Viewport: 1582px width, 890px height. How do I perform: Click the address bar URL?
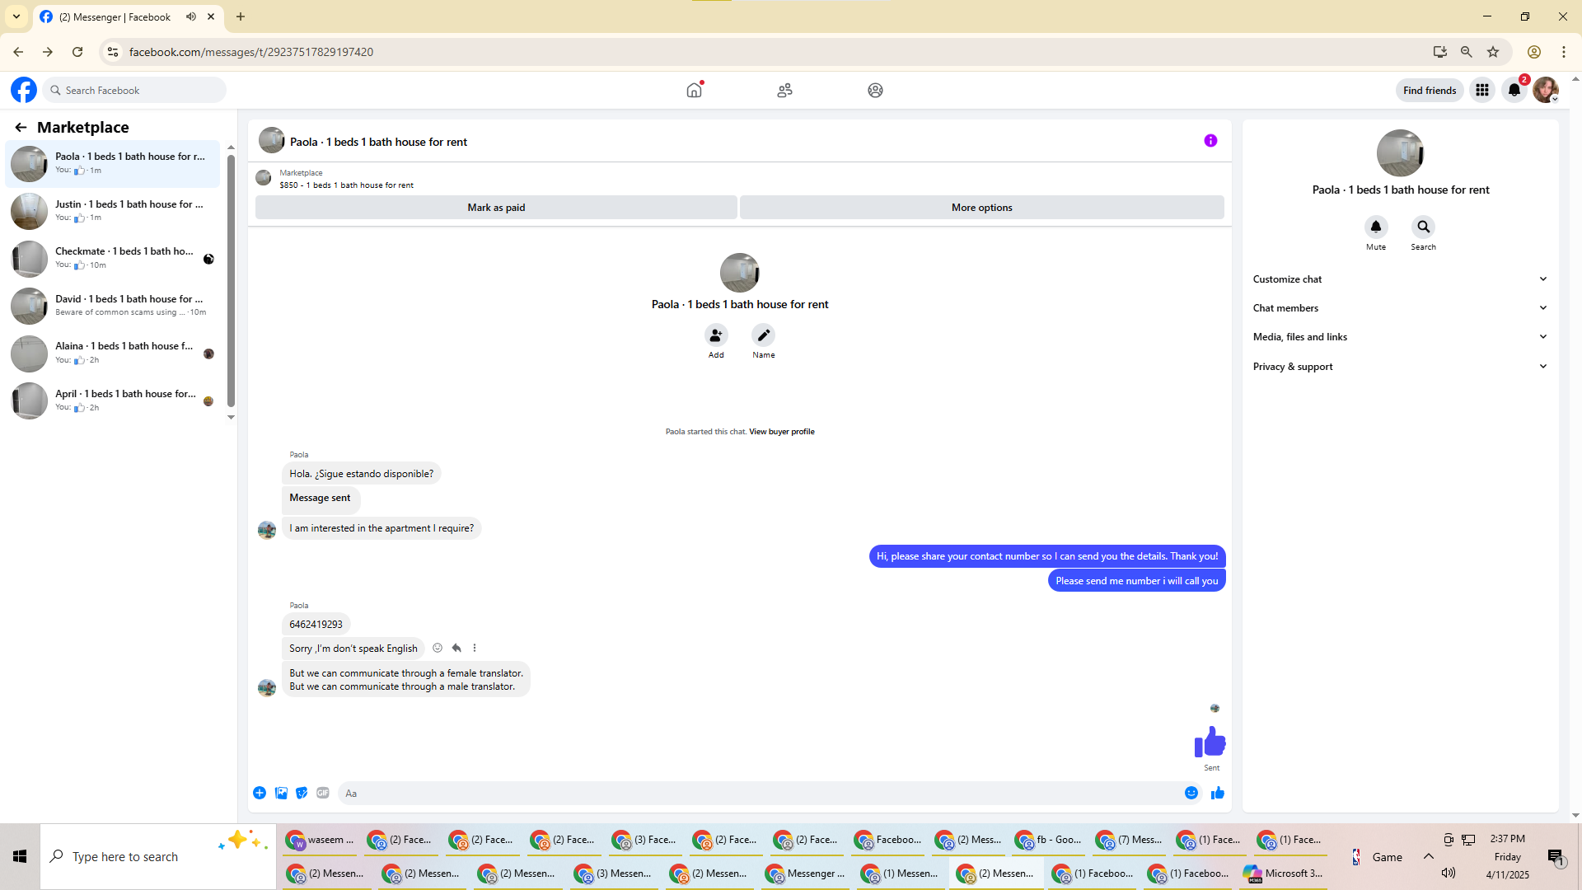pos(251,52)
